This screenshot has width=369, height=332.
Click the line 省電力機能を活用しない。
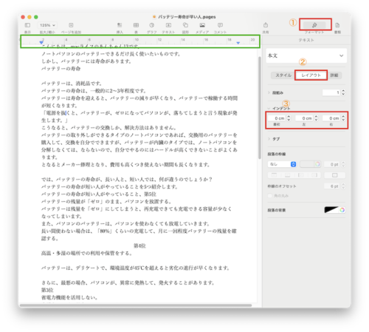(69, 297)
